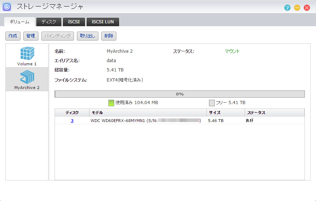Click the ステータス column header in table
Viewport: 316px width, 201px height.
coord(274,113)
